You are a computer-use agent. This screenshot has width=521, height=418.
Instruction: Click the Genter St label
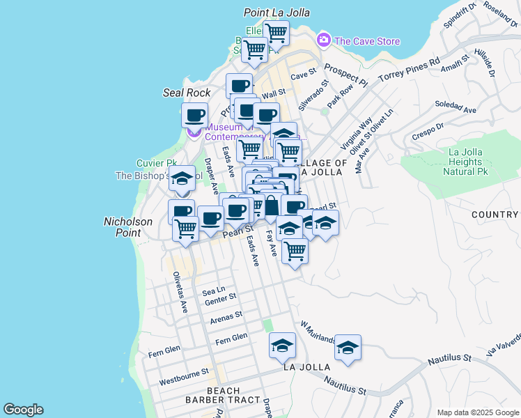tap(221, 299)
